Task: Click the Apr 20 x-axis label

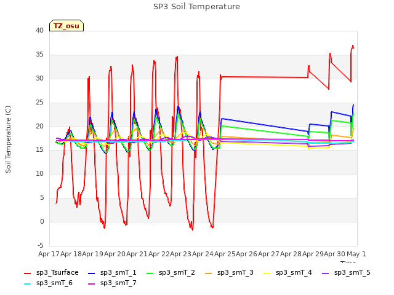Action: 115,254
